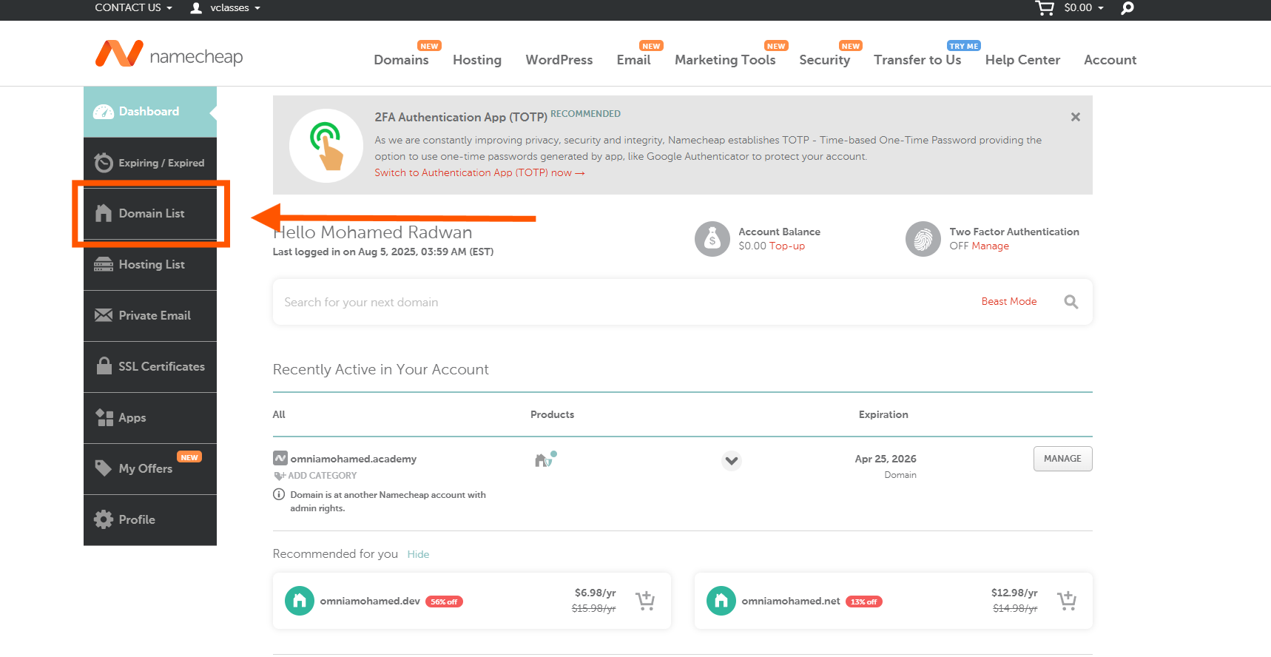Click the My Offers tag icon
The height and width of the screenshot is (657, 1271).
click(104, 468)
